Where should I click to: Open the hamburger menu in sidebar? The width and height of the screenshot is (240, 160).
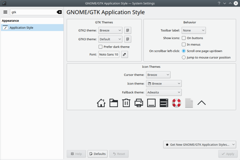click(5, 12)
